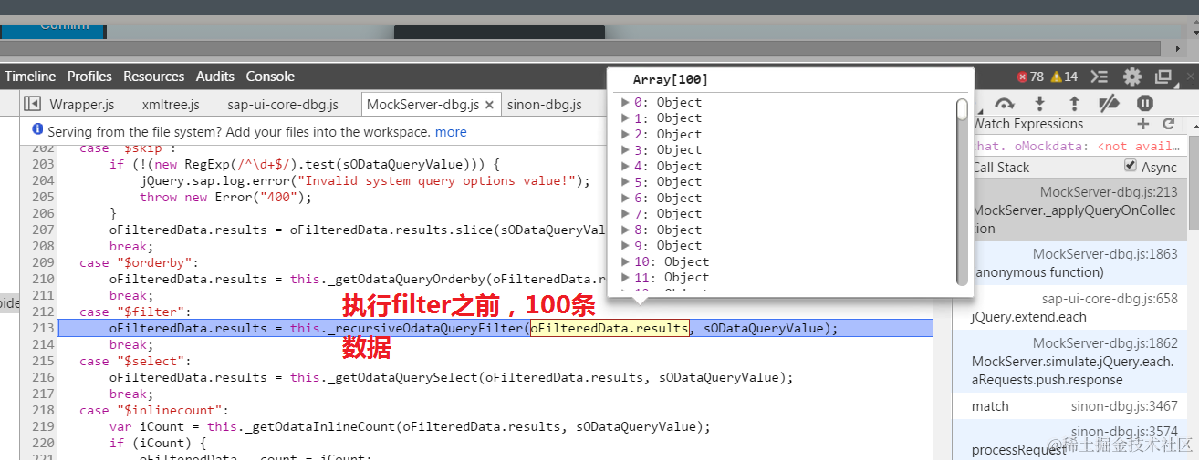Expand array item 4: Object
Image resolution: width=1199 pixels, height=460 pixels.
tap(625, 166)
